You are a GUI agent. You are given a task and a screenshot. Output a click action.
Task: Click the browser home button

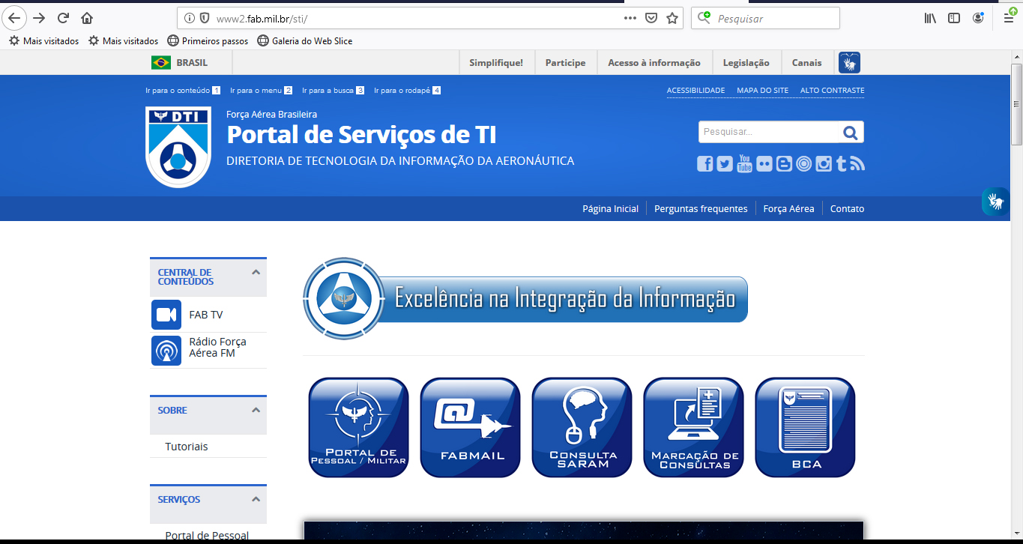(87, 18)
